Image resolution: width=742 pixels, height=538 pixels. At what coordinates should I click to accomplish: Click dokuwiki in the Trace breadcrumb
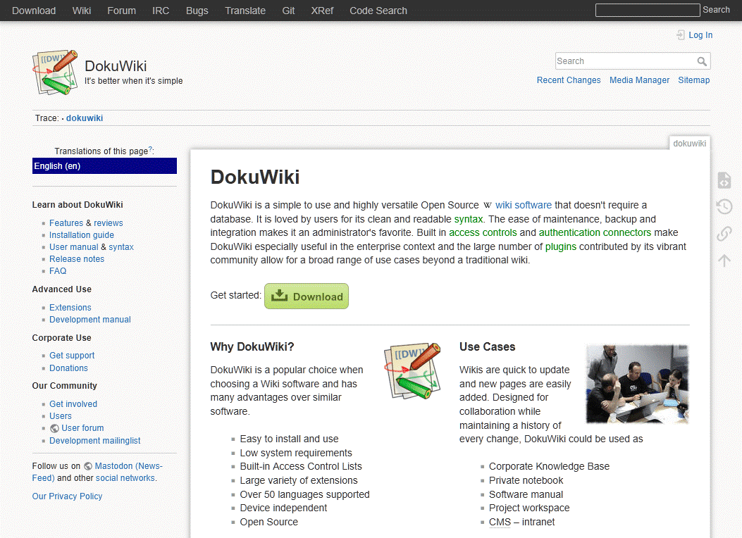pos(85,118)
